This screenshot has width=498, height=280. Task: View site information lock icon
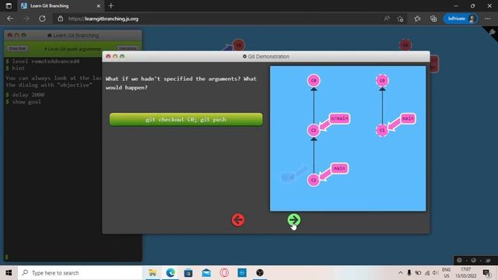pos(61,19)
